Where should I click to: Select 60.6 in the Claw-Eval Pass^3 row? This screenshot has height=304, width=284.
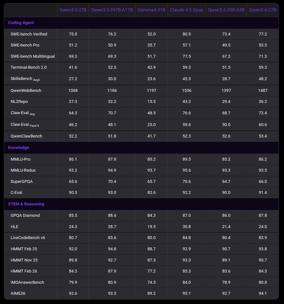tap(263, 125)
